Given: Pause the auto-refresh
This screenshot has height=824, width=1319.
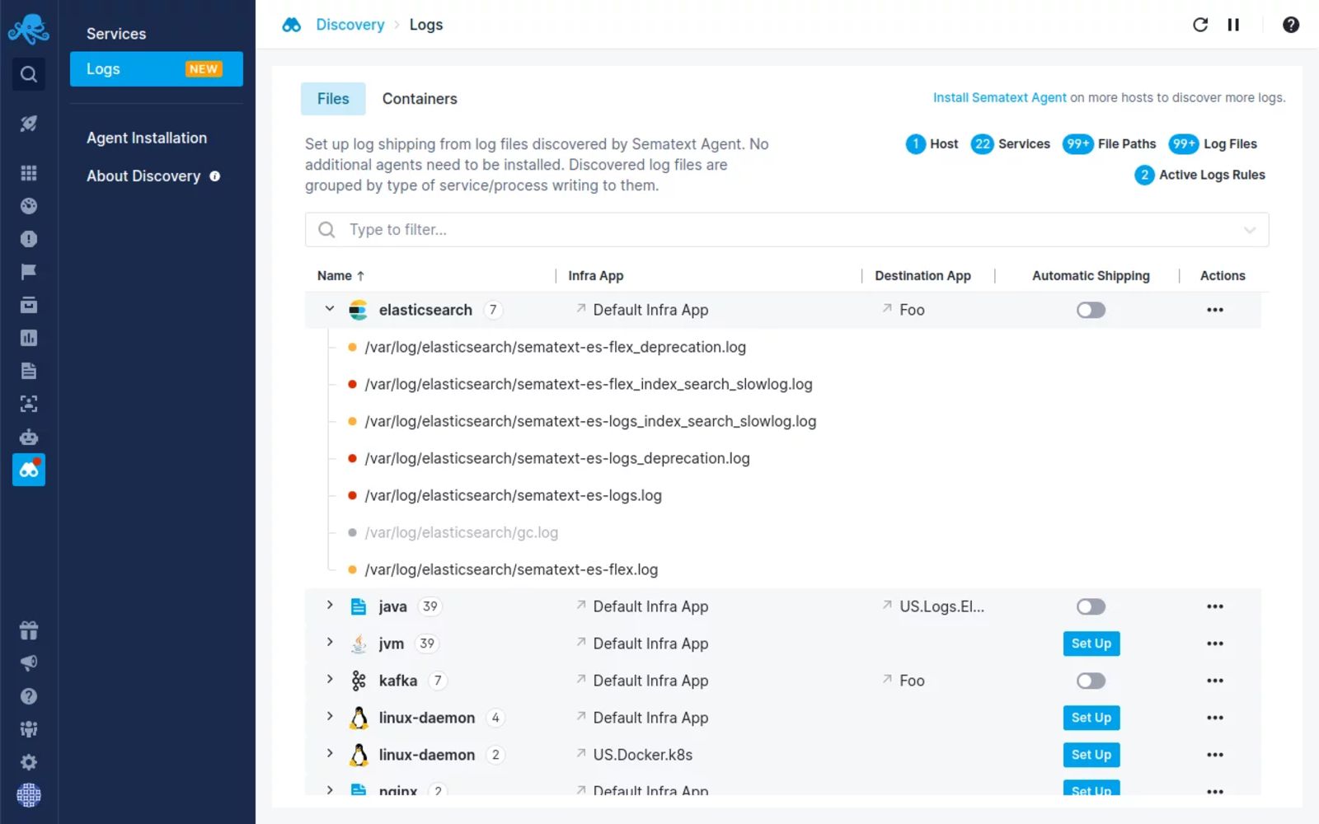Looking at the screenshot, I should [x=1233, y=25].
